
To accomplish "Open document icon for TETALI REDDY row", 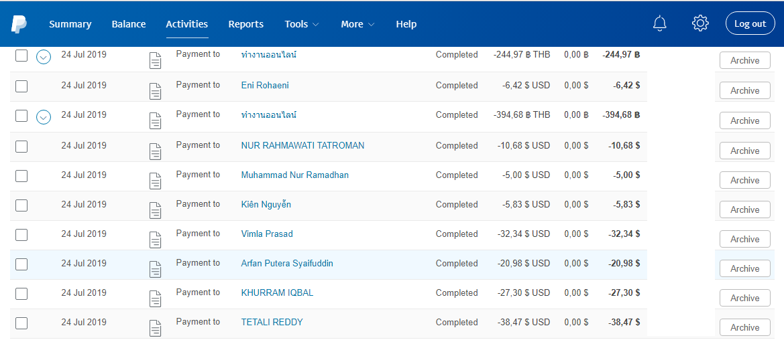I will [156, 328].
